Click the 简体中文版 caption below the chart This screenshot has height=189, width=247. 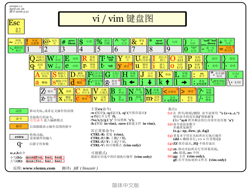pyautogui.click(x=125, y=185)
